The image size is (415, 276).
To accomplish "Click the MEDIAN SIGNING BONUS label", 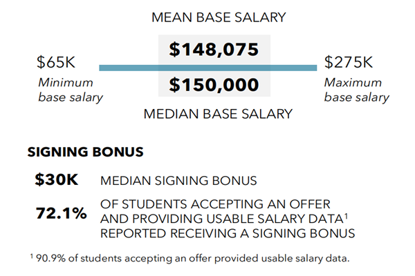I will (x=177, y=181).
